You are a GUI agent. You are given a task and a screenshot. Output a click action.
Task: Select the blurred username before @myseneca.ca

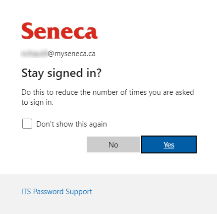(x=34, y=53)
